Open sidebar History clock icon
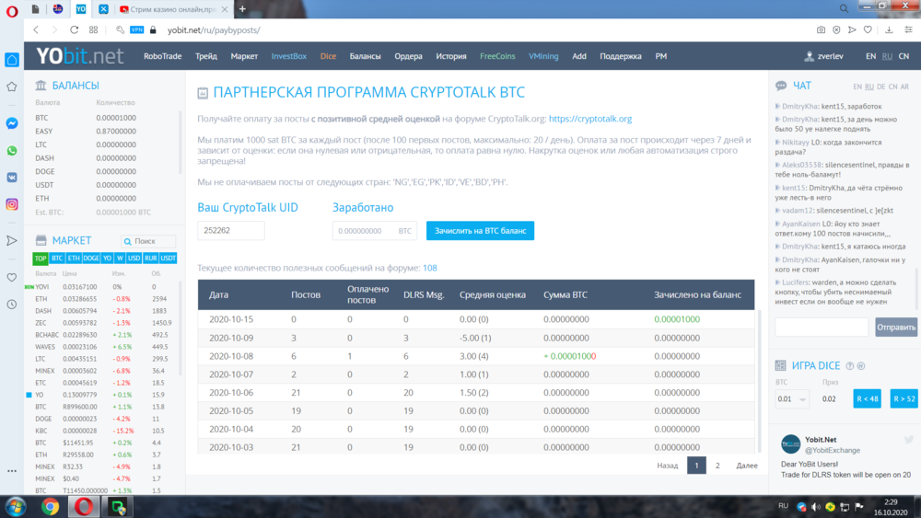Screen dimensions: 921x518 pyautogui.click(x=12, y=305)
